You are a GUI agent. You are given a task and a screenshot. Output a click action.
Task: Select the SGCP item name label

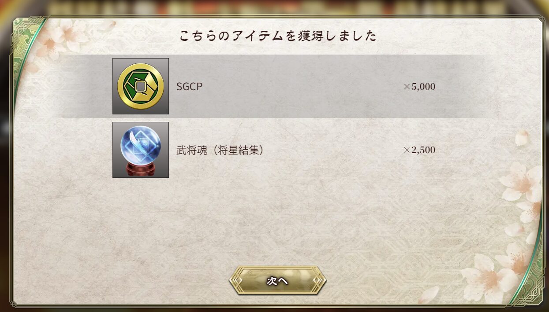190,87
